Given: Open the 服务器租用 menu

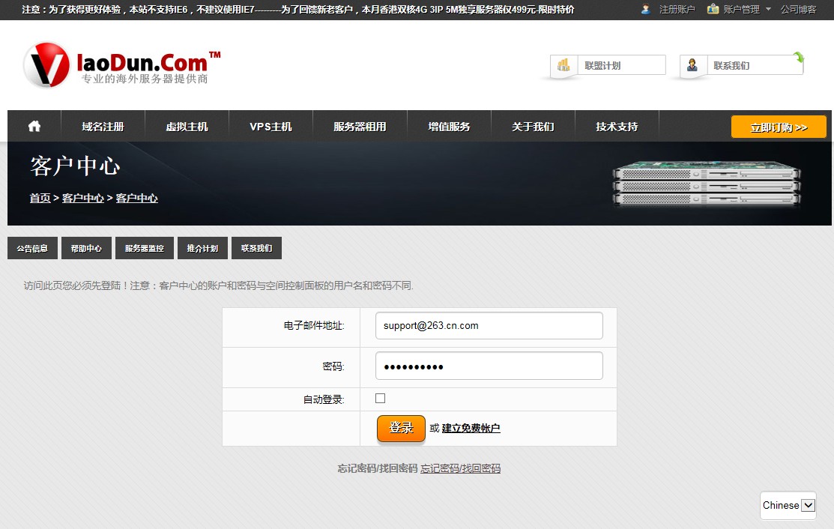Looking at the screenshot, I should click(x=360, y=126).
